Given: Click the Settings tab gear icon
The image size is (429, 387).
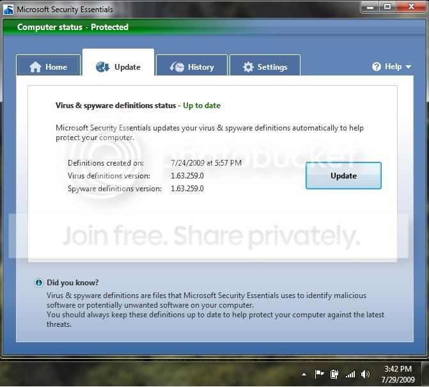Looking at the screenshot, I should click(248, 67).
